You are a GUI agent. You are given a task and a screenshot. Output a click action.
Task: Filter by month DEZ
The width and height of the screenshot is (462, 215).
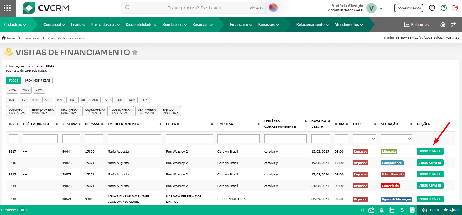(144, 100)
